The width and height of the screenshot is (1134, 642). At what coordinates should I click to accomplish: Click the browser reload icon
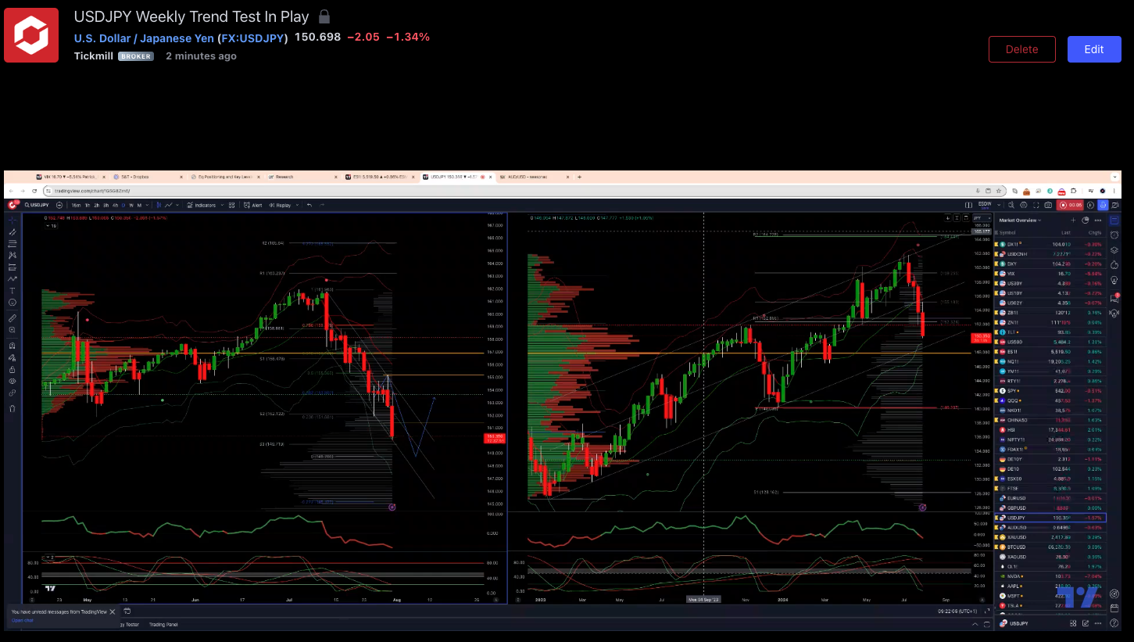point(34,191)
